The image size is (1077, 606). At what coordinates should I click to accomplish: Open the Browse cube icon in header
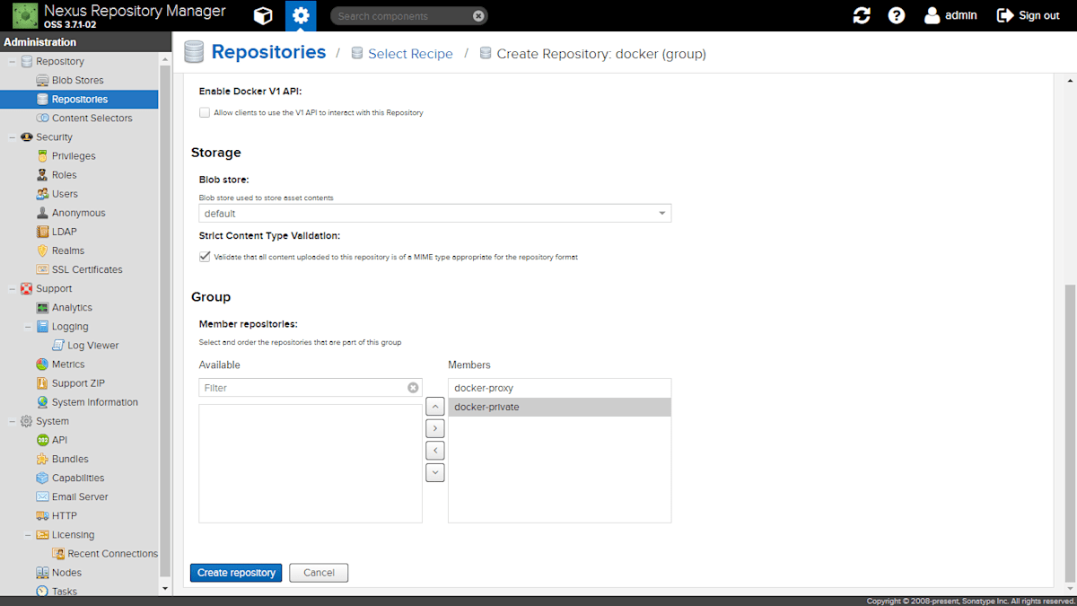[x=263, y=15]
